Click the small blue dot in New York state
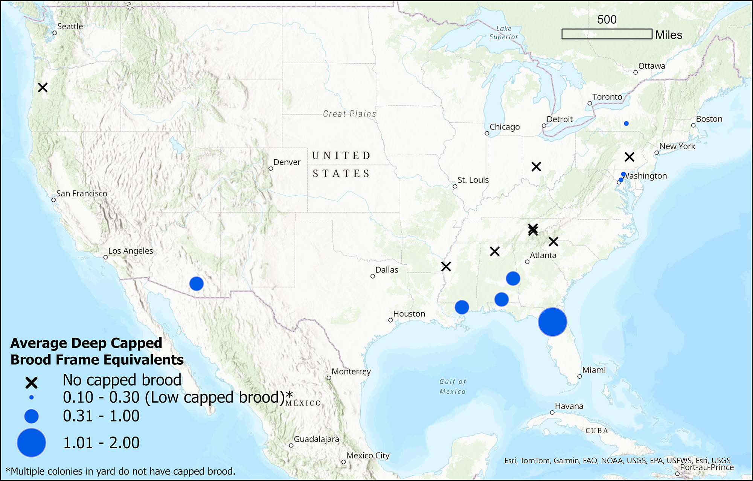This screenshot has width=753, height=481. point(626,123)
